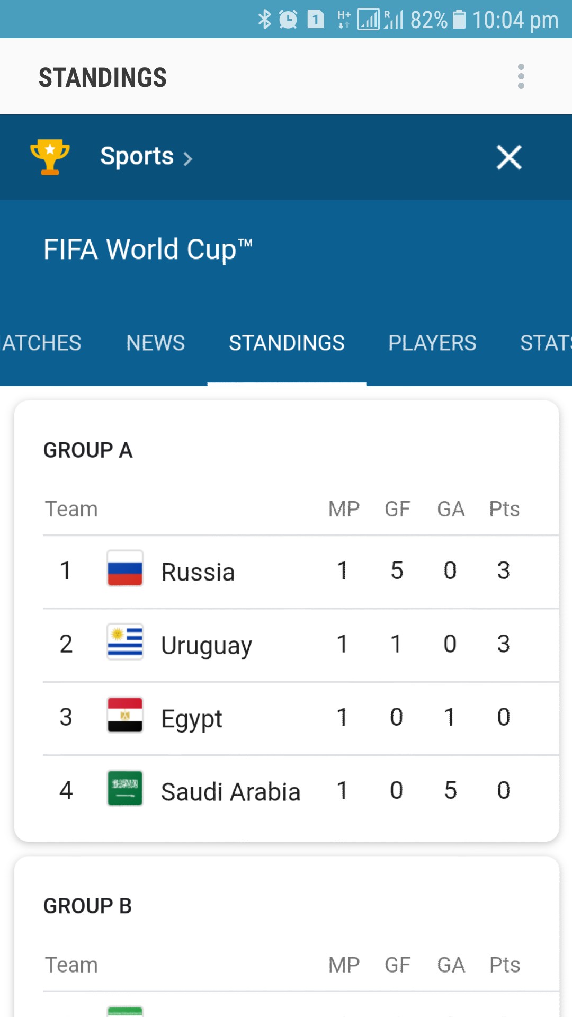
Task: Open the Stats tab
Action: pyautogui.click(x=546, y=343)
